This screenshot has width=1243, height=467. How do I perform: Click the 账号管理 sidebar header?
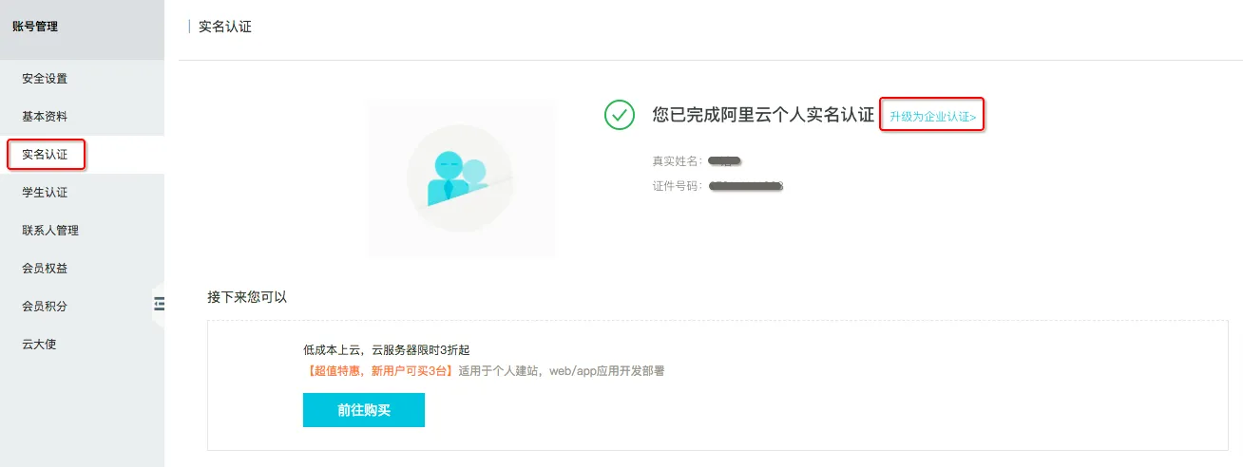pos(35,27)
